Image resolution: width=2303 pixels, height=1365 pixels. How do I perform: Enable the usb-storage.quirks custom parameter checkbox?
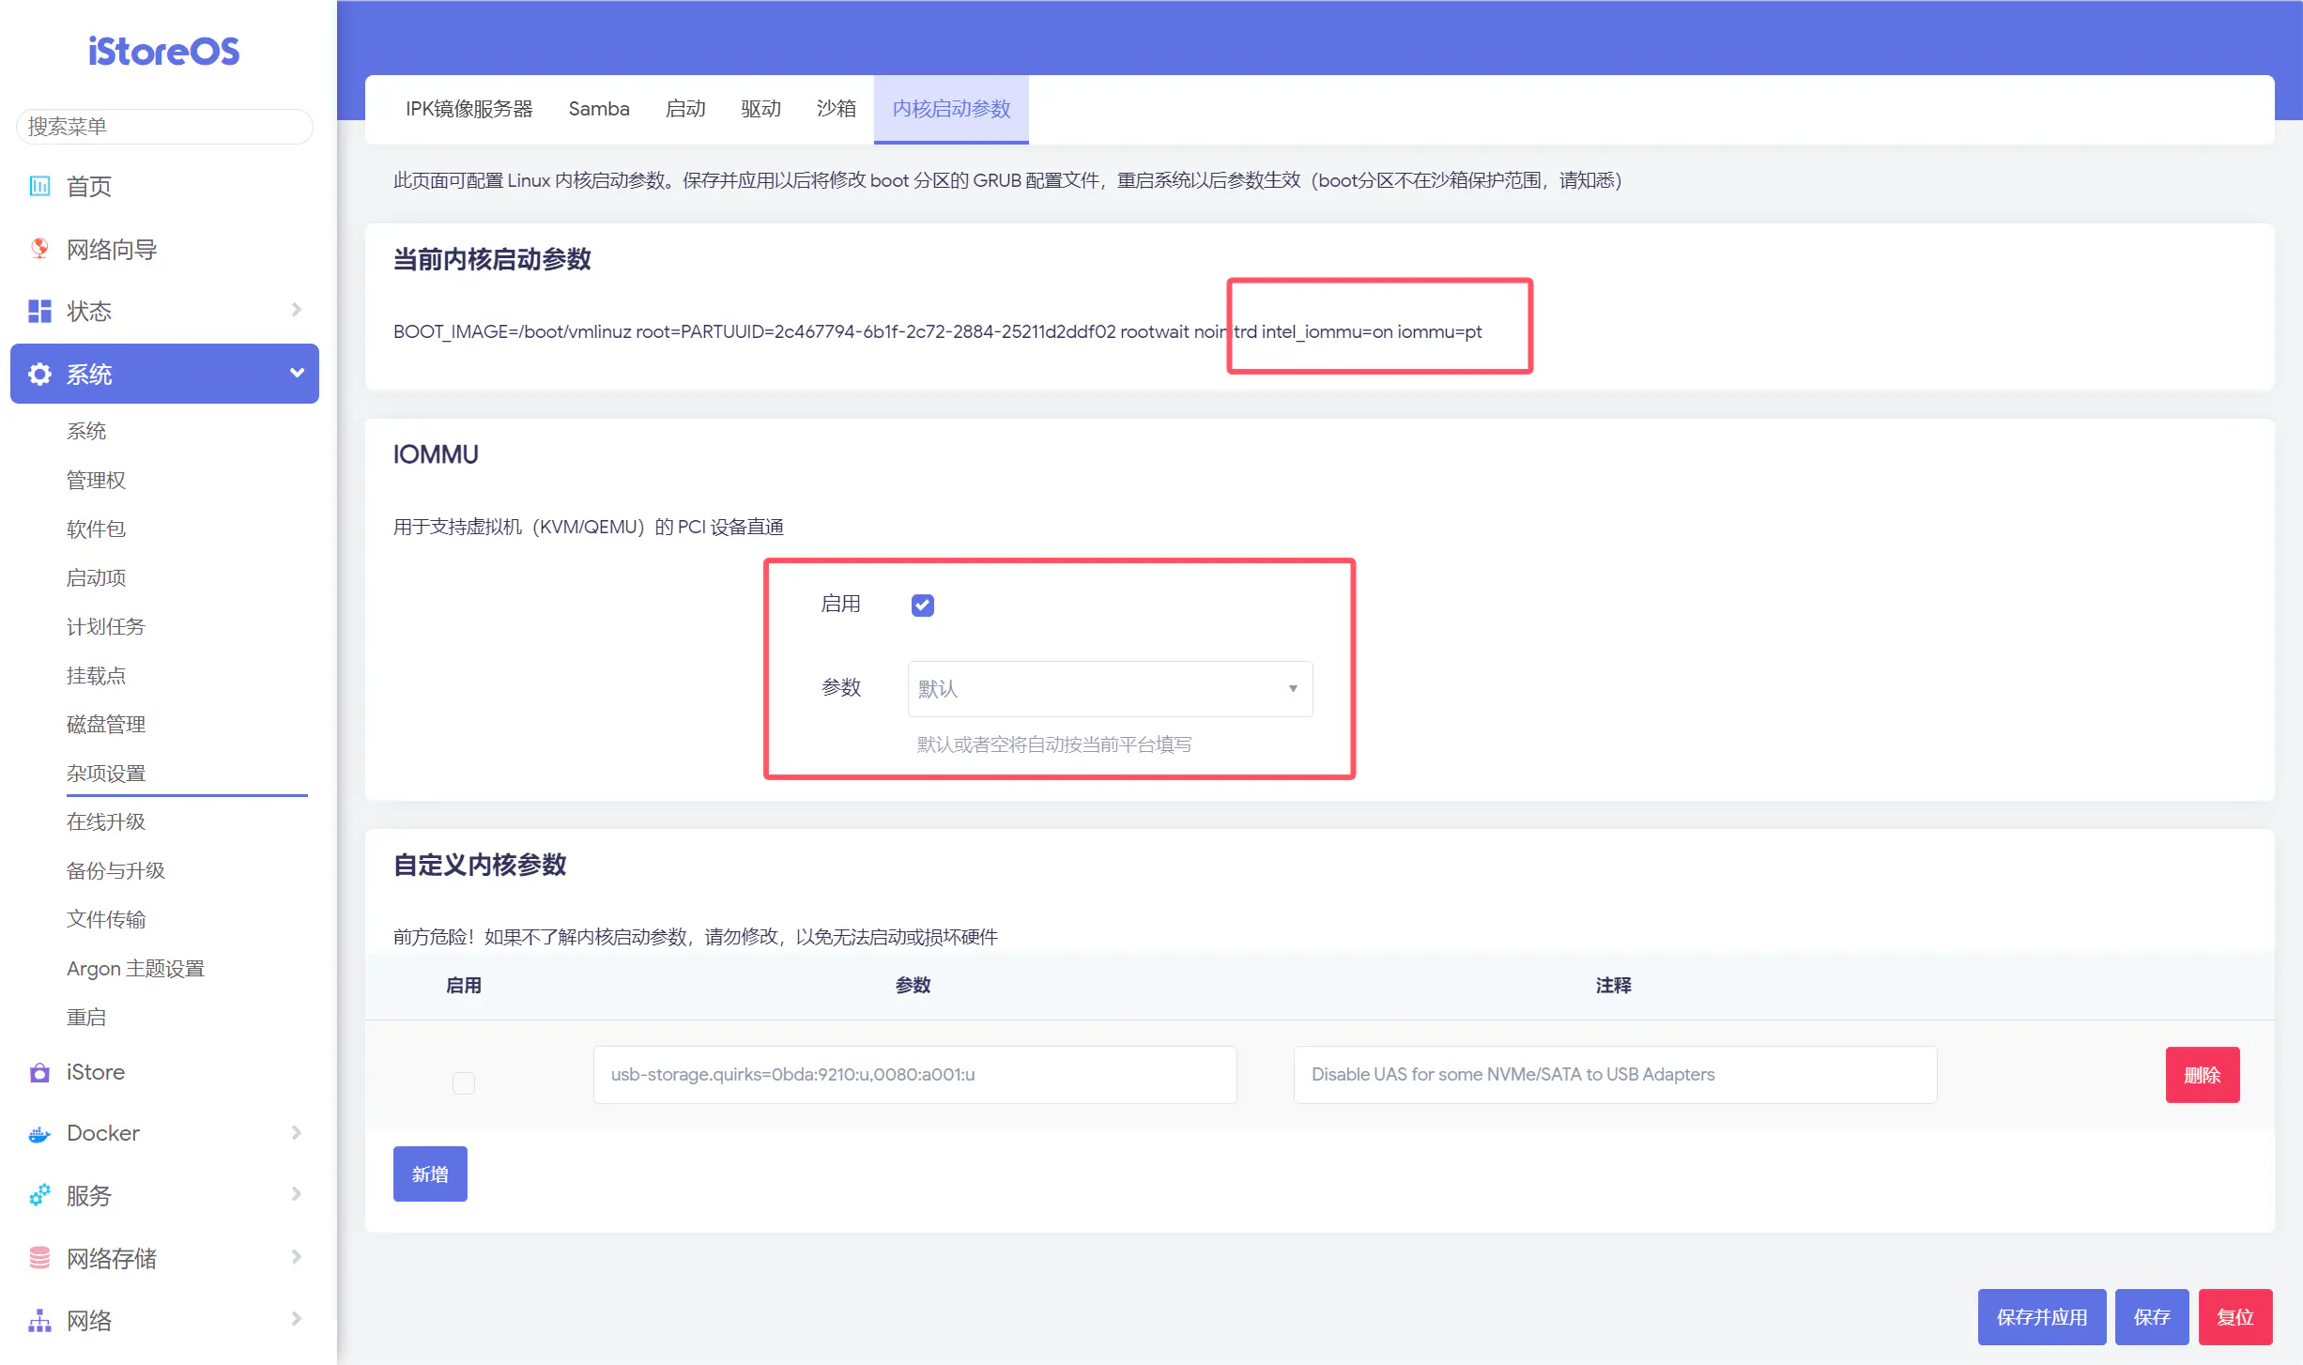464,1082
